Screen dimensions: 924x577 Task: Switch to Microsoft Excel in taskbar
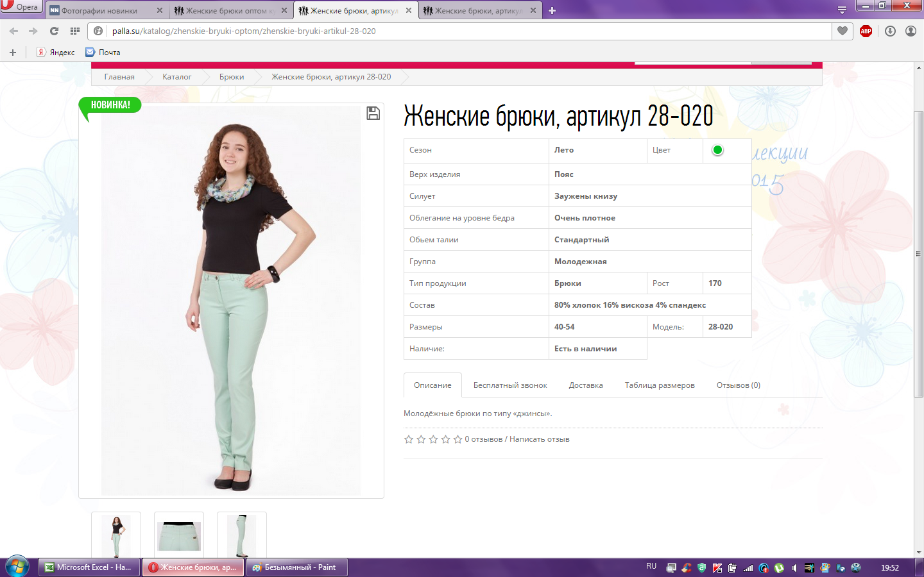(89, 567)
